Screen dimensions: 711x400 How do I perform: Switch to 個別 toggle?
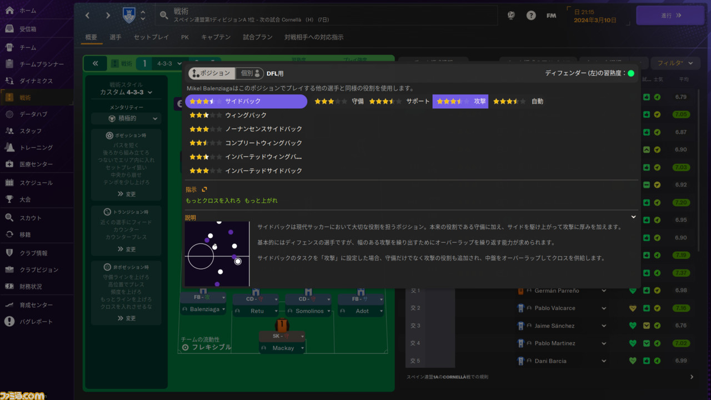click(x=249, y=73)
